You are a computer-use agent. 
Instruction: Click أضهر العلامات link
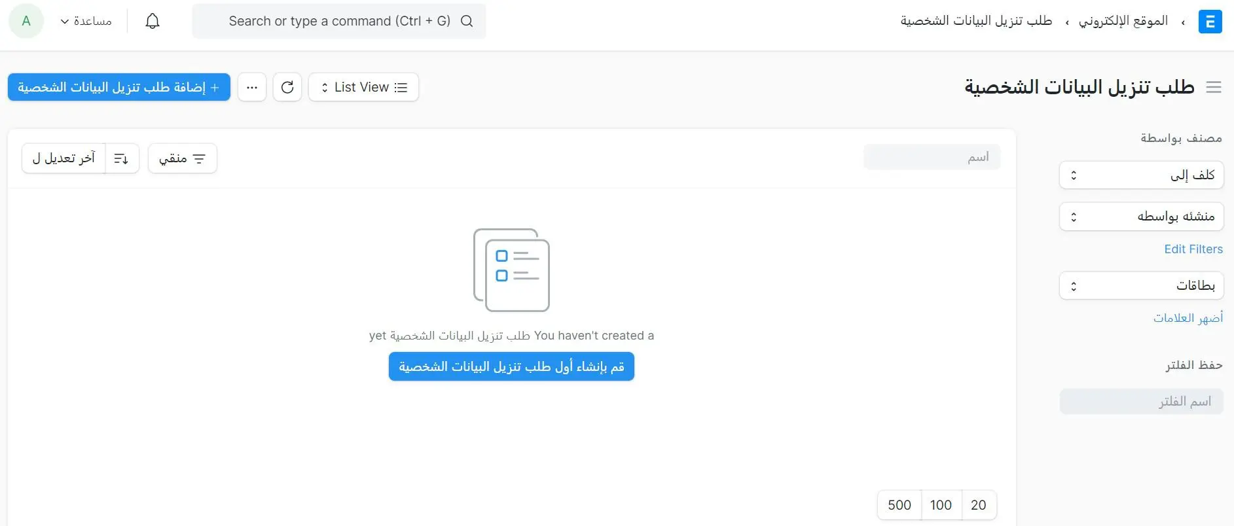[x=1188, y=318]
